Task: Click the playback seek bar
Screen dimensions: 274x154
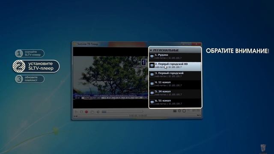Action: 137,116
